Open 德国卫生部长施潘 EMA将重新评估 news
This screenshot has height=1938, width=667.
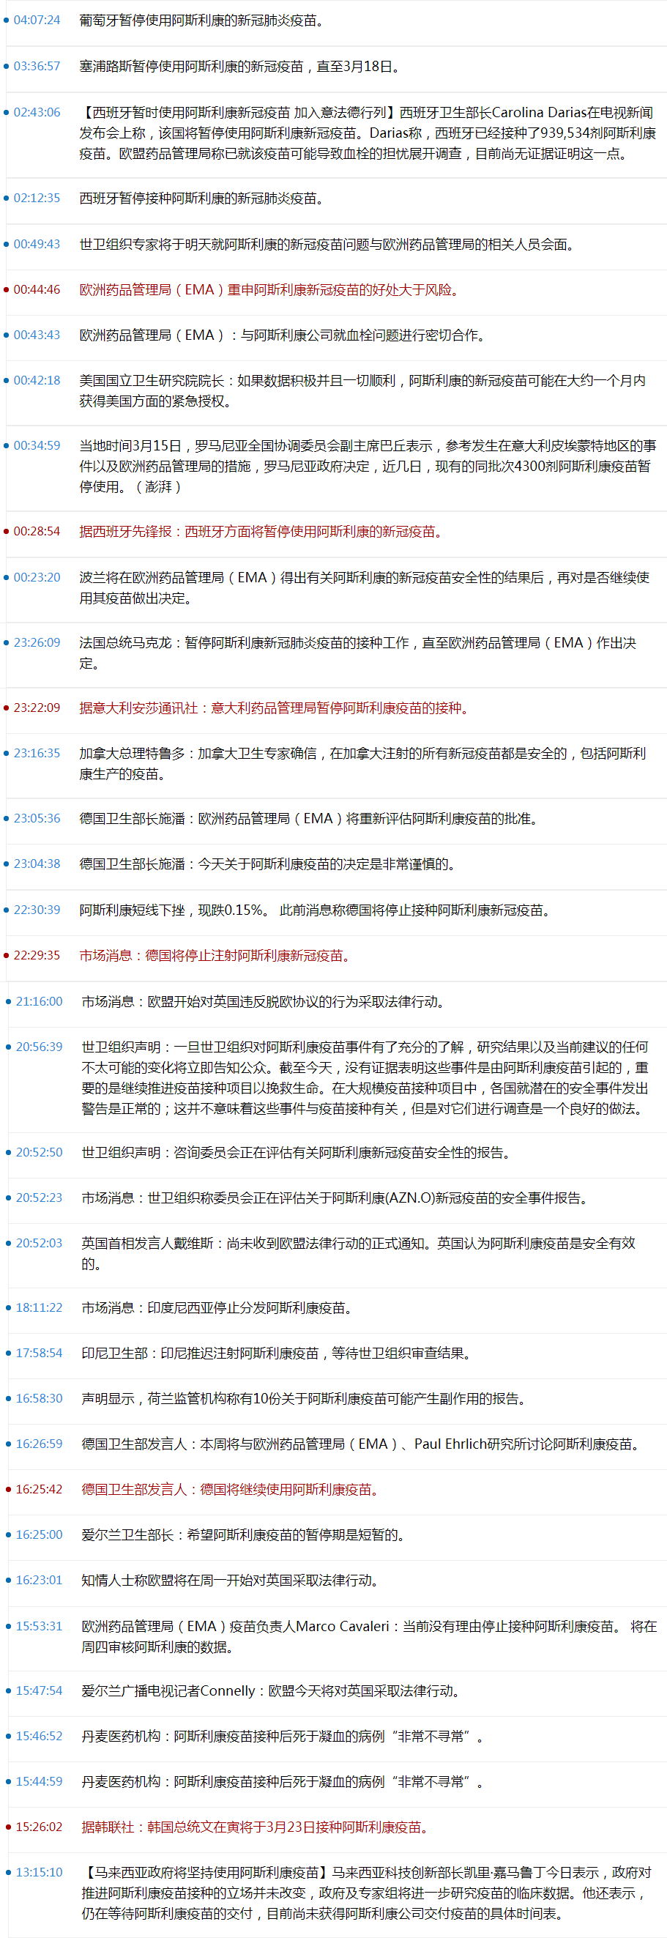(x=308, y=819)
